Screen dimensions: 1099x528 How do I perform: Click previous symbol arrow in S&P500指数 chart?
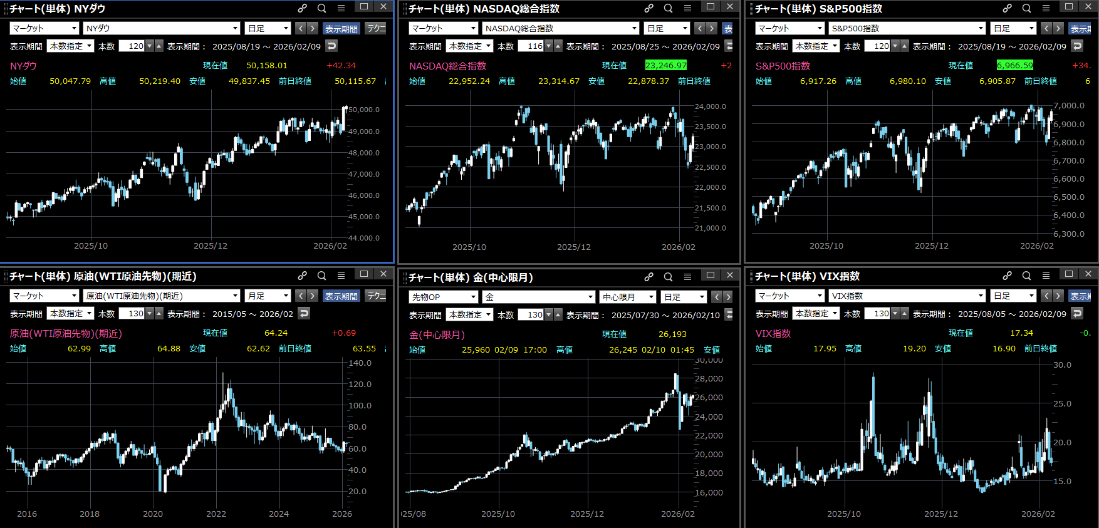1046,28
